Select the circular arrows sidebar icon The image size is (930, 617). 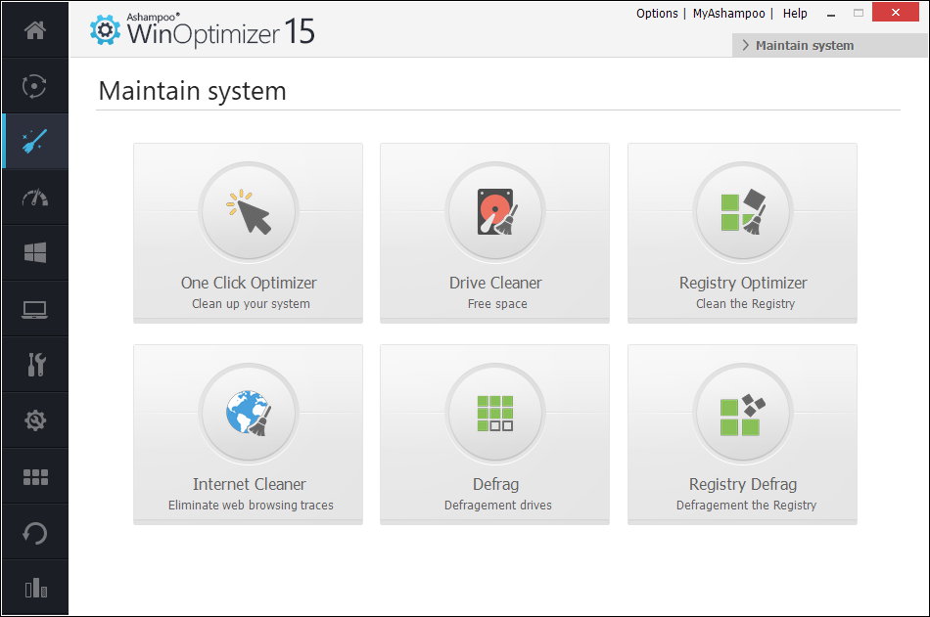pyautogui.click(x=35, y=86)
